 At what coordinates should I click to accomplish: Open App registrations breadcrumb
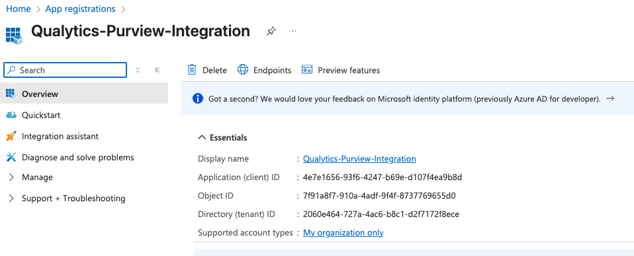tap(80, 9)
